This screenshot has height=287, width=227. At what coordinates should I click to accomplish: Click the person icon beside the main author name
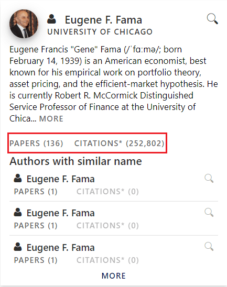[x=51, y=19]
